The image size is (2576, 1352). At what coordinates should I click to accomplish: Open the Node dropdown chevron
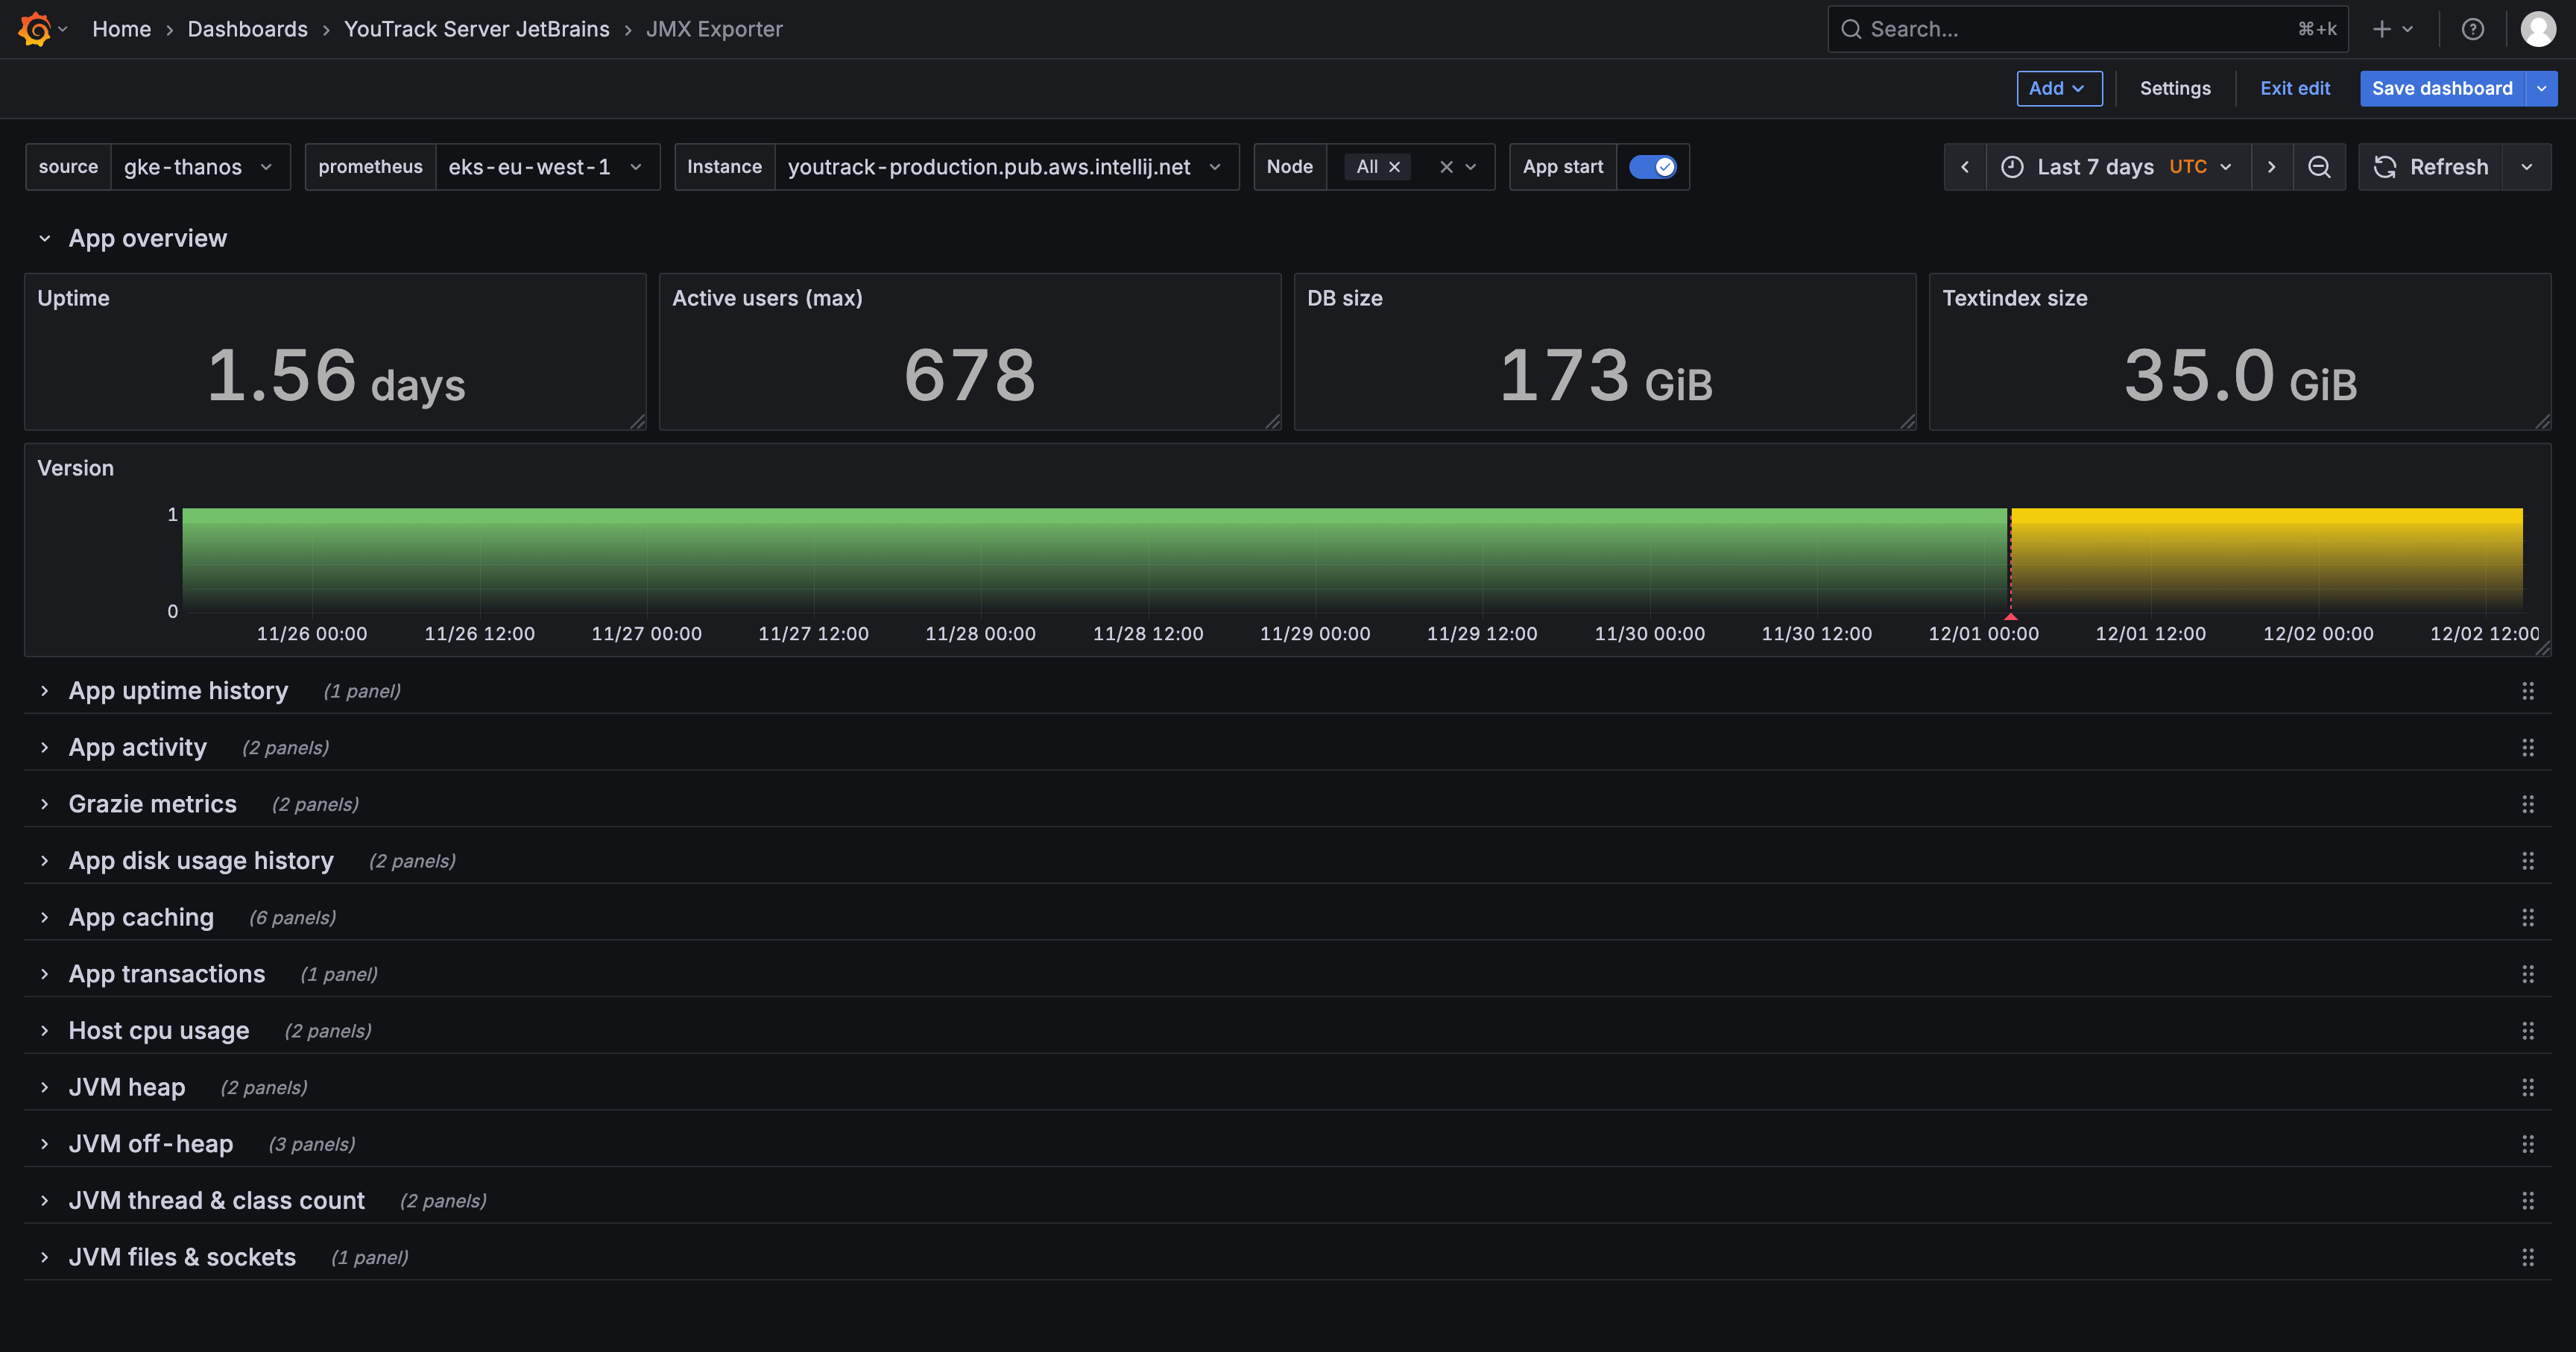coord(1471,167)
